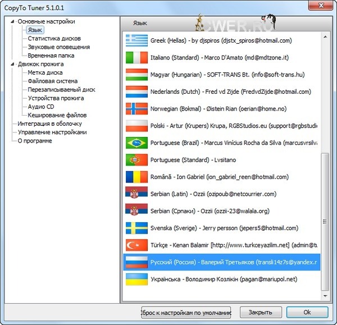The height and width of the screenshot is (325, 337).
Task: Open Статистика дисков settings page
Action: click(54, 39)
